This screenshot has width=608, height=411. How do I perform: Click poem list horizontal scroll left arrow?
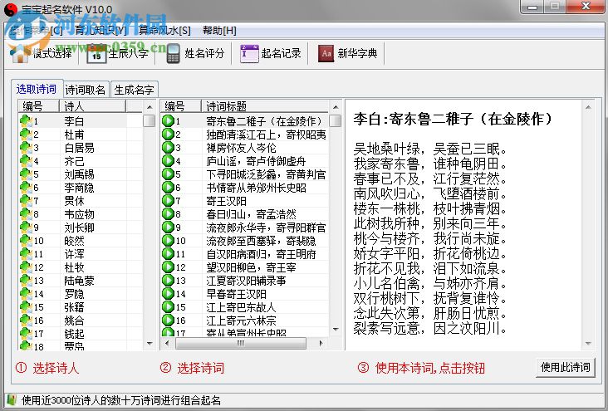167,343
